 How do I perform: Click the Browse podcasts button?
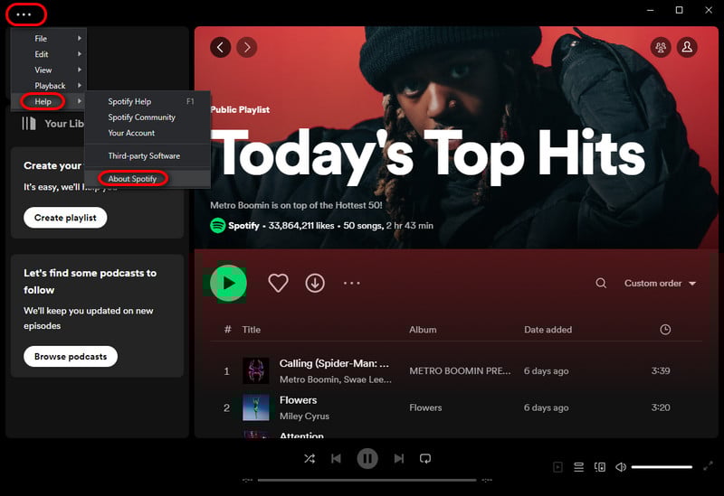[x=71, y=356]
